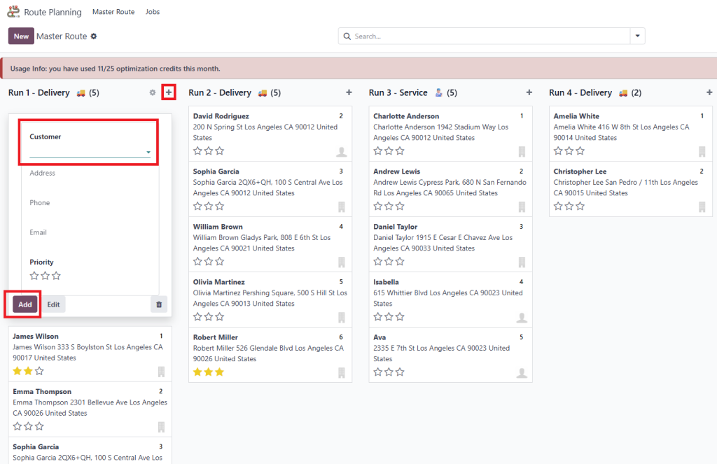Set third priority star on James Wilson card
The height and width of the screenshot is (464, 717).
click(x=40, y=371)
